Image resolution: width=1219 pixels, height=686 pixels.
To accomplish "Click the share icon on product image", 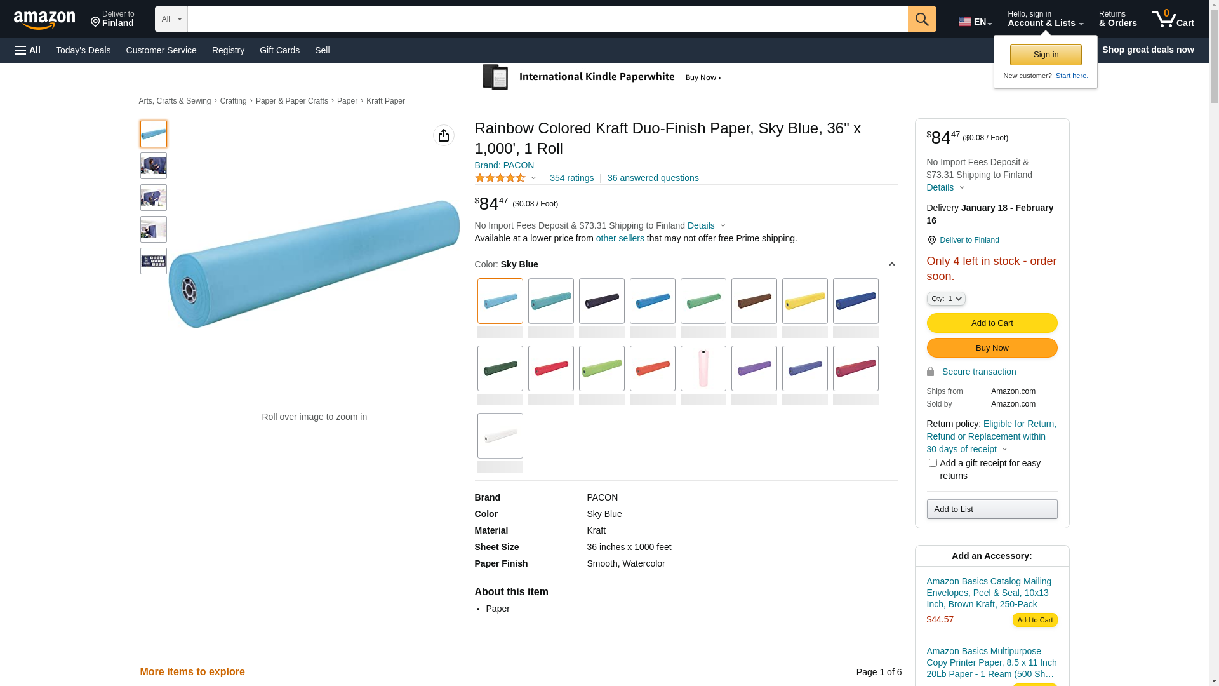I will (444, 135).
